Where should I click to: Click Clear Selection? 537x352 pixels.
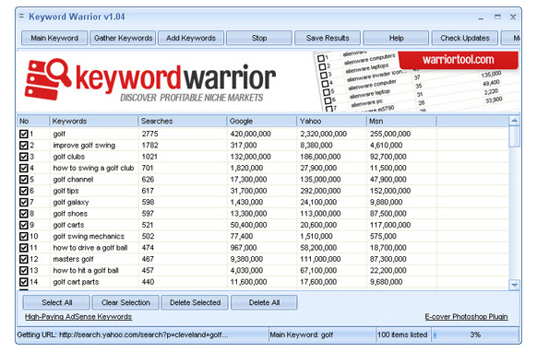point(125,302)
